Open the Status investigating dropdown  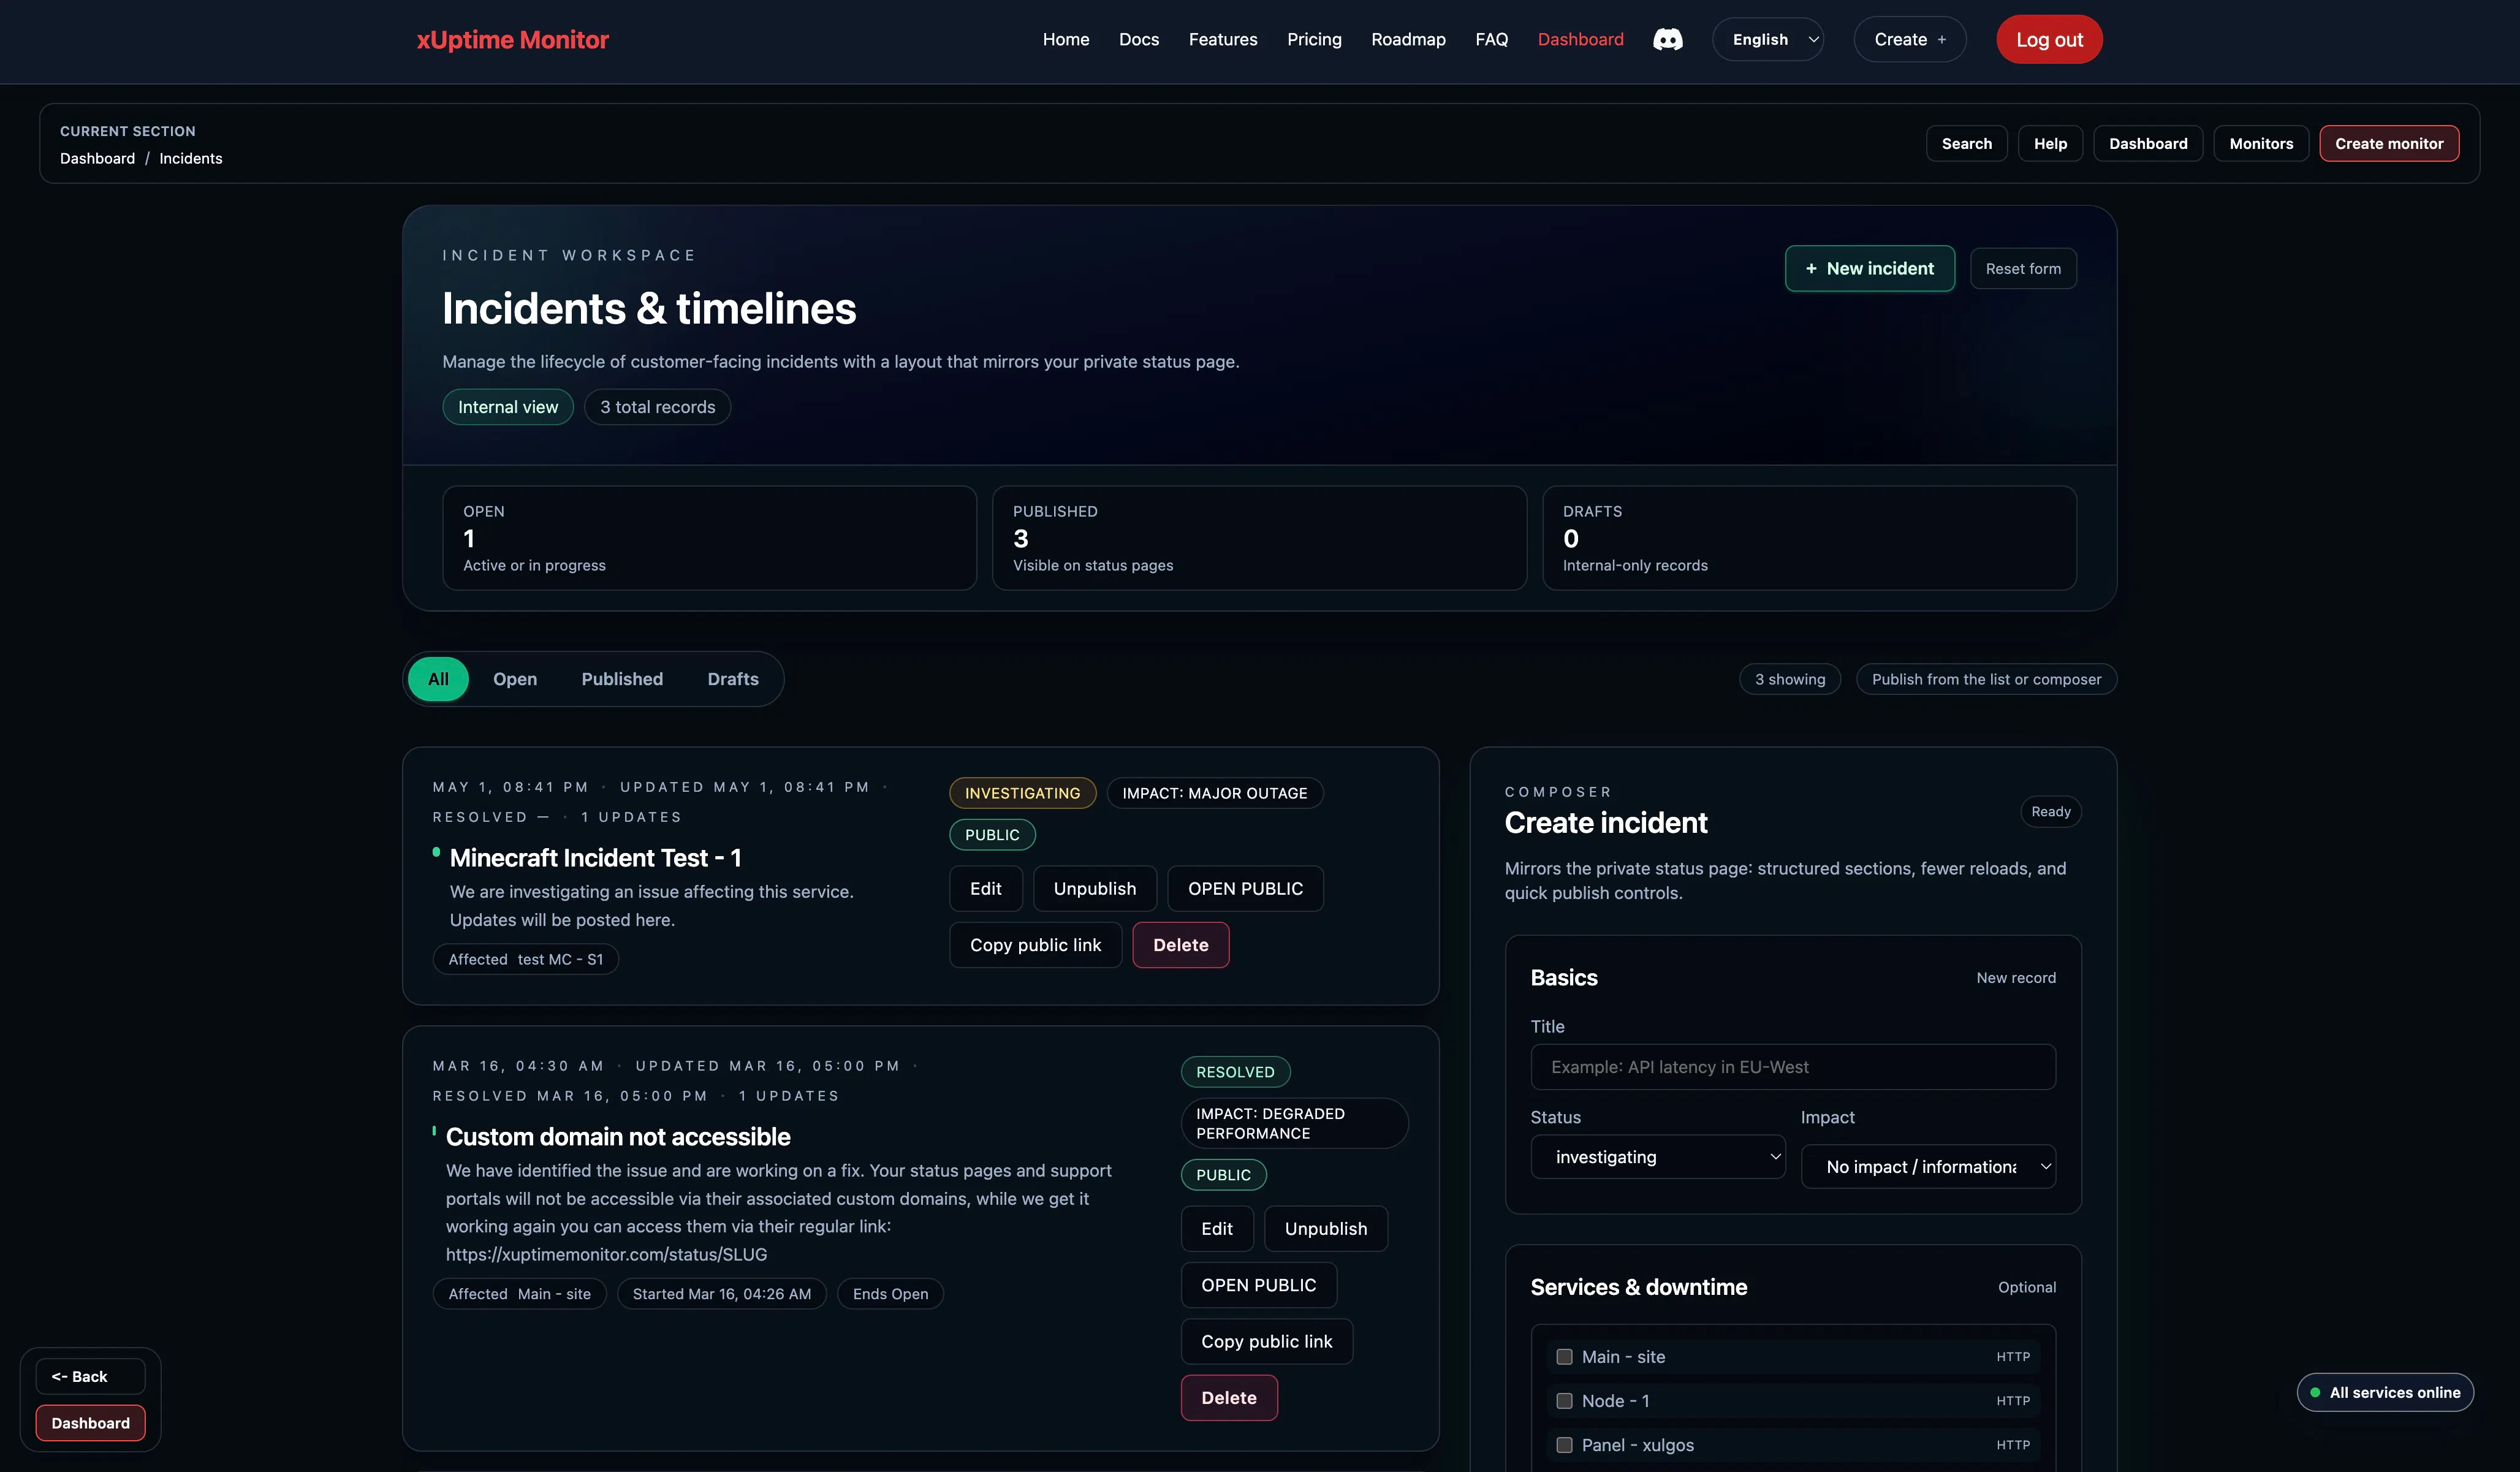pyautogui.click(x=1658, y=1157)
